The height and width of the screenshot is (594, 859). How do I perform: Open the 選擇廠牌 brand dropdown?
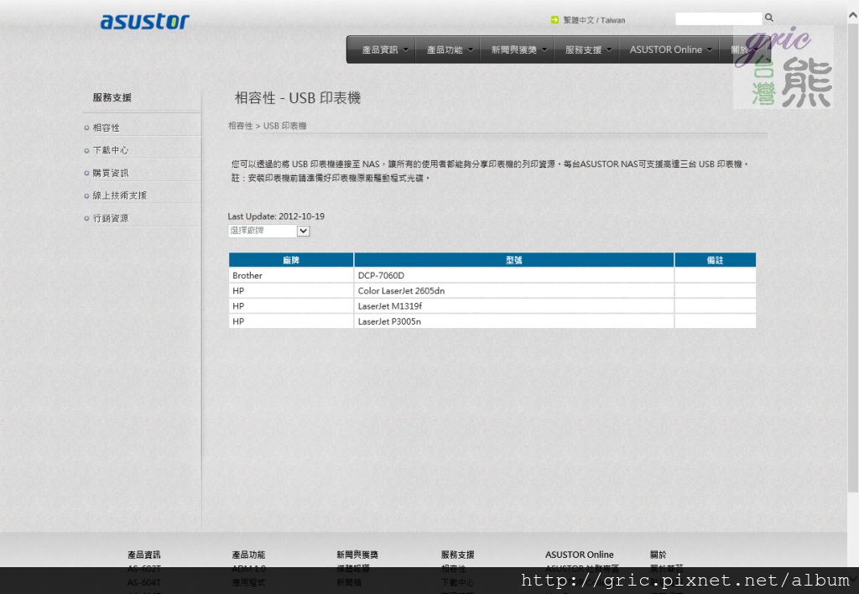[x=269, y=232]
